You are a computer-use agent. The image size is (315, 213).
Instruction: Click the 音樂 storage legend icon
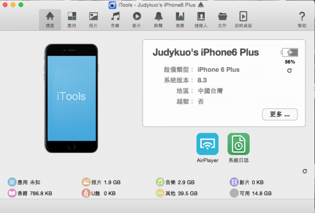pyautogui.click(x=160, y=182)
